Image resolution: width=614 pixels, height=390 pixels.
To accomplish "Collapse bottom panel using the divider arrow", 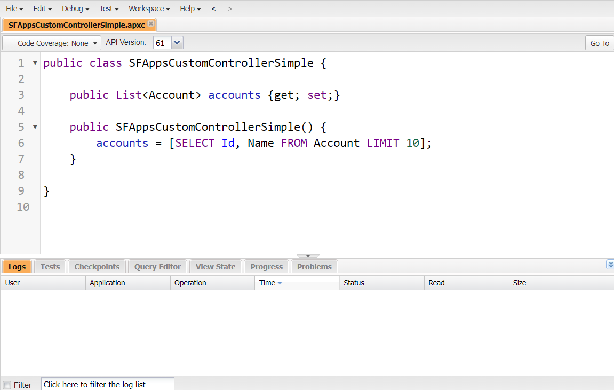I will (x=307, y=255).
